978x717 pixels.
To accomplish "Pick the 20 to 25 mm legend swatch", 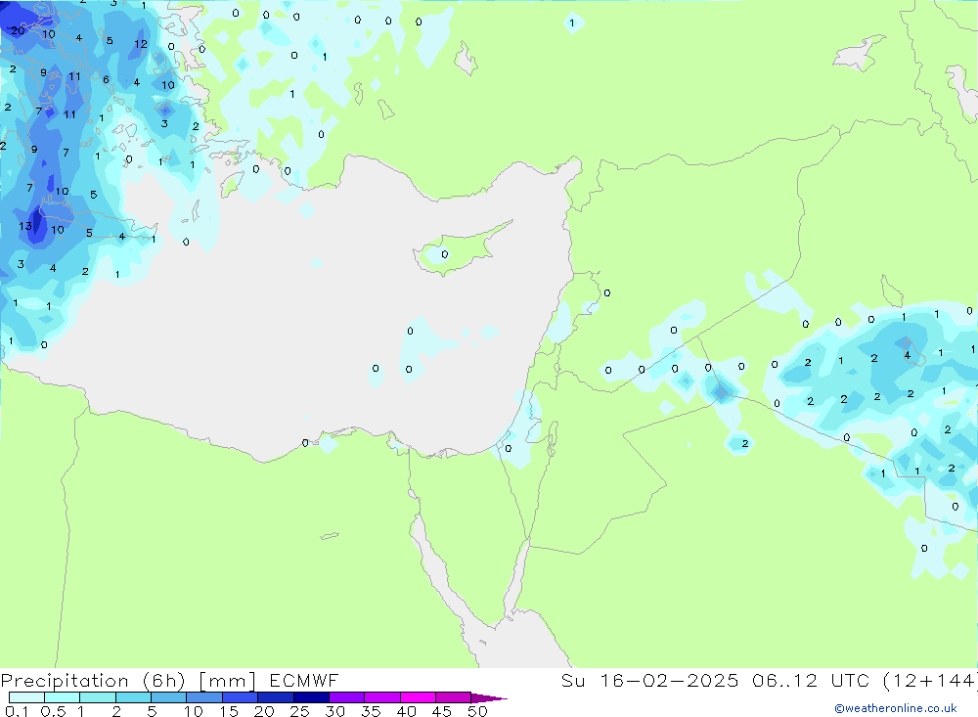I will tap(276, 697).
